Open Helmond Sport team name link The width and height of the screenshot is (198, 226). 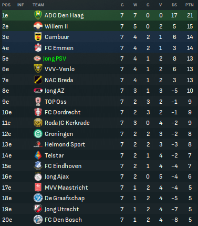pyautogui.click(x=65, y=144)
